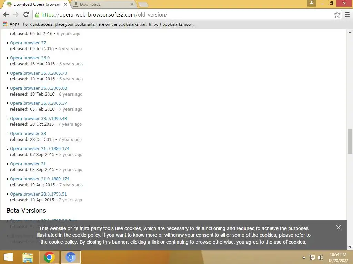This screenshot has width=353, height=264.
Task: Open Opera browser 28.0.1750.51 link
Action: pyautogui.click(x=39, y=194)
